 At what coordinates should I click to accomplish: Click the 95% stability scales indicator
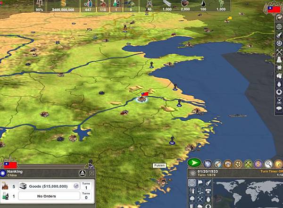click(39, 6)
